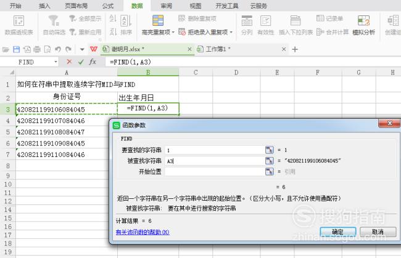Click the redo arrow icon
This screenshot has height=258, width=401.
pos(68,49)
